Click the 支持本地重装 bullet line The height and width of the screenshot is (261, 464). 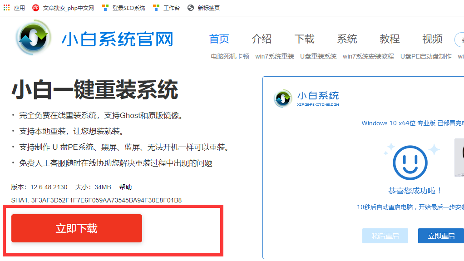coord(71,131)
